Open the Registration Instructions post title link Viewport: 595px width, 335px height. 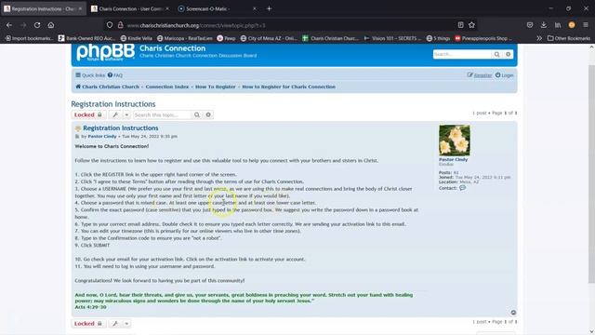(121, 128)
